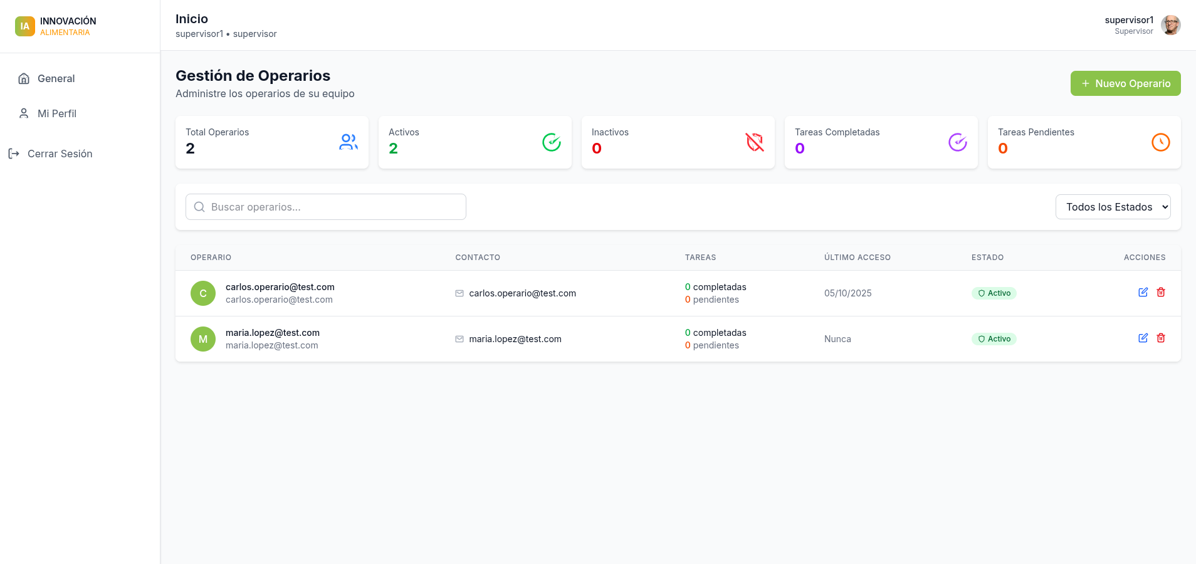Click the Buscar operarios search field
The width and height of the screenshot is (1196, 564).
326,207
